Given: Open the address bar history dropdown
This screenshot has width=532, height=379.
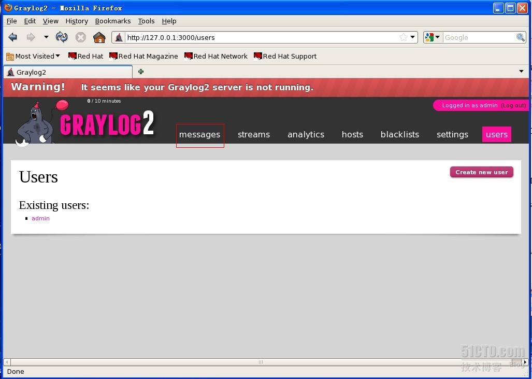Looking at the screenshot, I should 412,37.
